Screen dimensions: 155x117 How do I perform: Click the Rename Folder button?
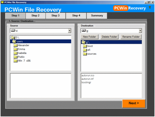pos(131,37)
